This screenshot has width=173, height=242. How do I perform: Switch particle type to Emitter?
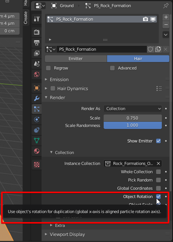click(x=76, y=59)
